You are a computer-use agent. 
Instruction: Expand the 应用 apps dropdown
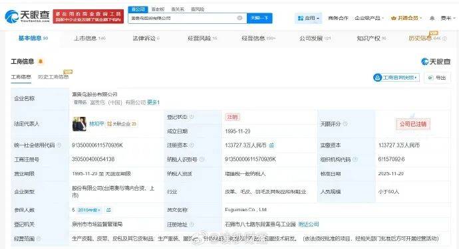pos(308,18)
